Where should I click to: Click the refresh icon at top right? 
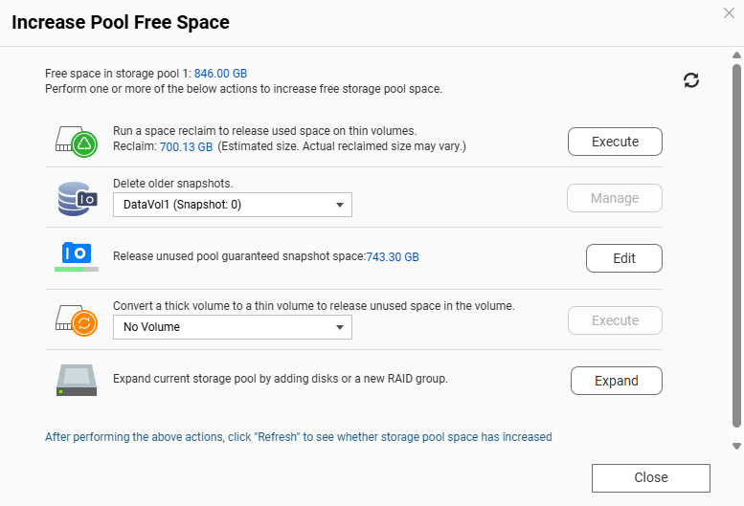click(691, 80)
